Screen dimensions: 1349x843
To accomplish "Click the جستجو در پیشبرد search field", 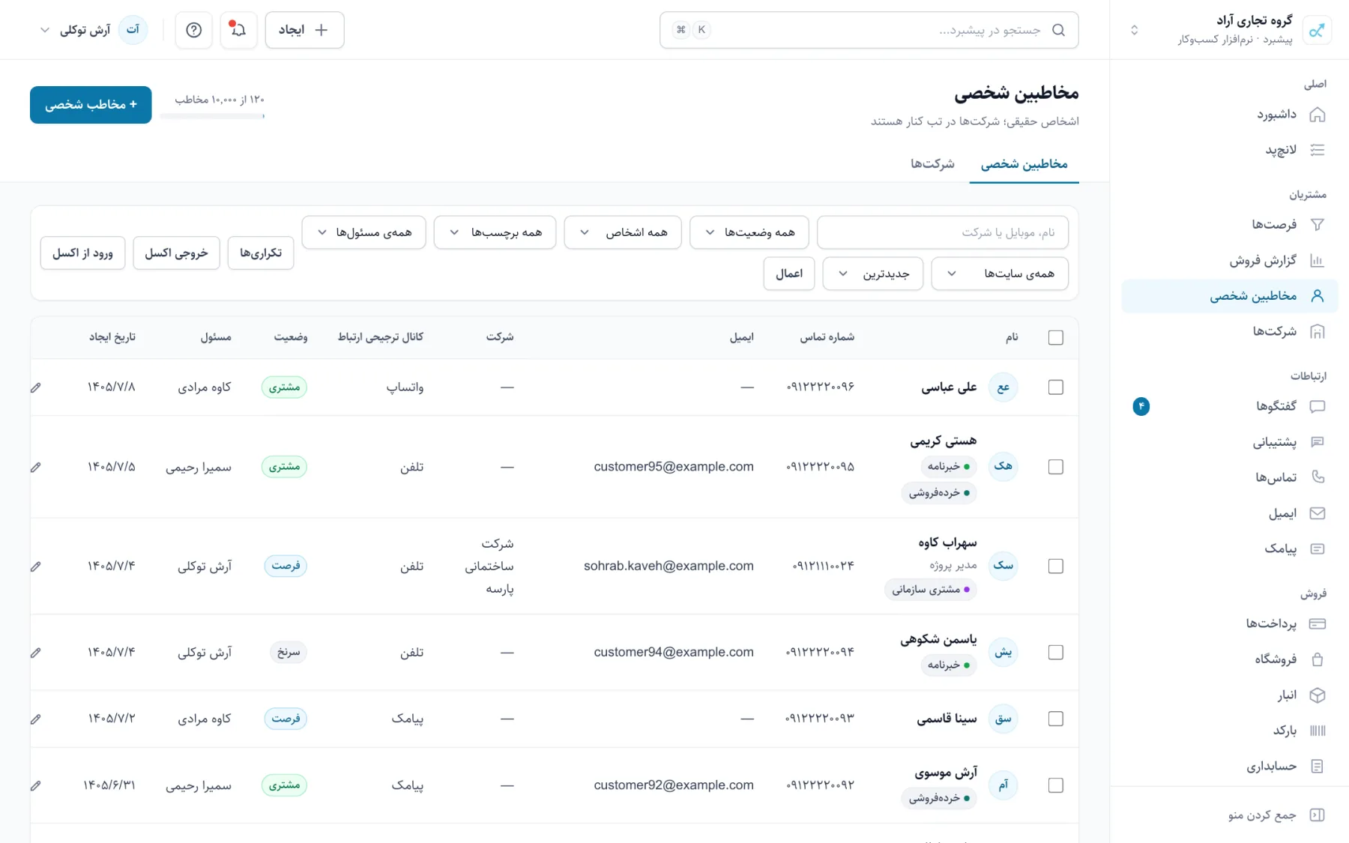I will coord(869,30).
